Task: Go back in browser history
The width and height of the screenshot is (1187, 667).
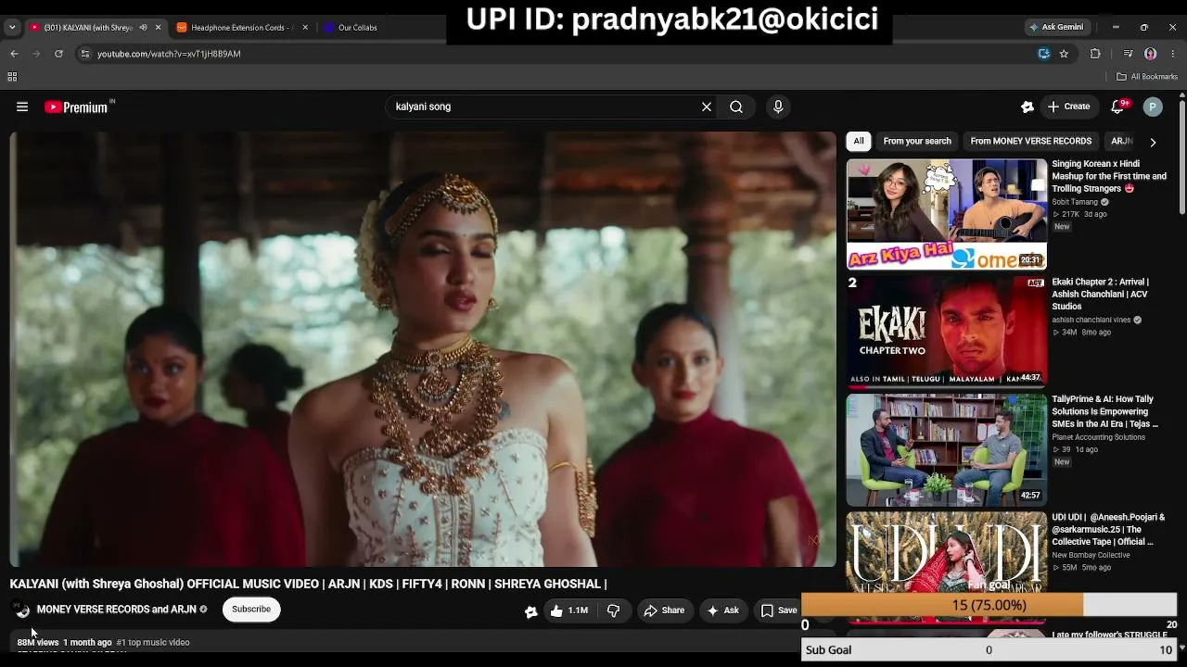Action: [x=14, y=54]
